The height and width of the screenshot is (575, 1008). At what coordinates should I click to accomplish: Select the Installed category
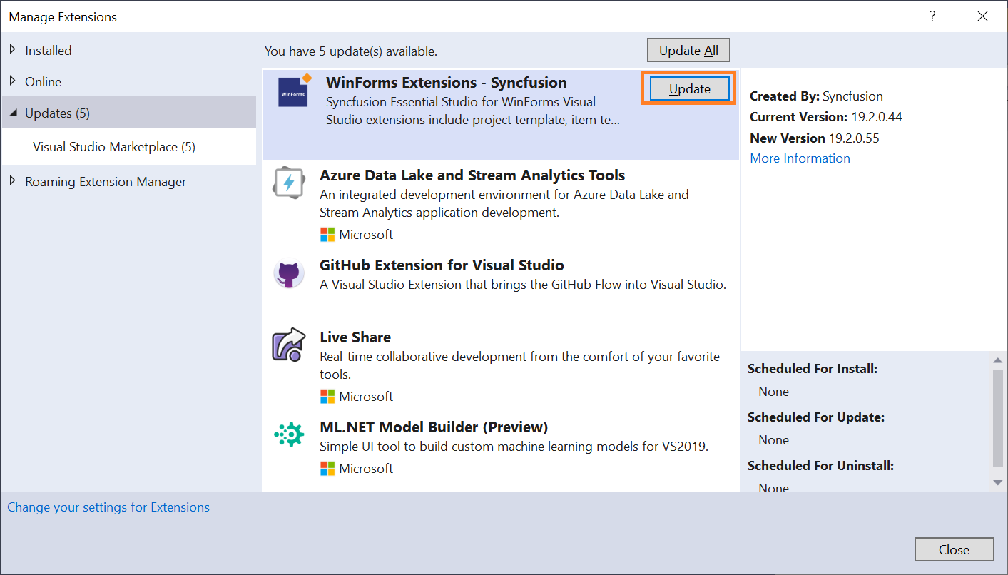pos(49,51)
